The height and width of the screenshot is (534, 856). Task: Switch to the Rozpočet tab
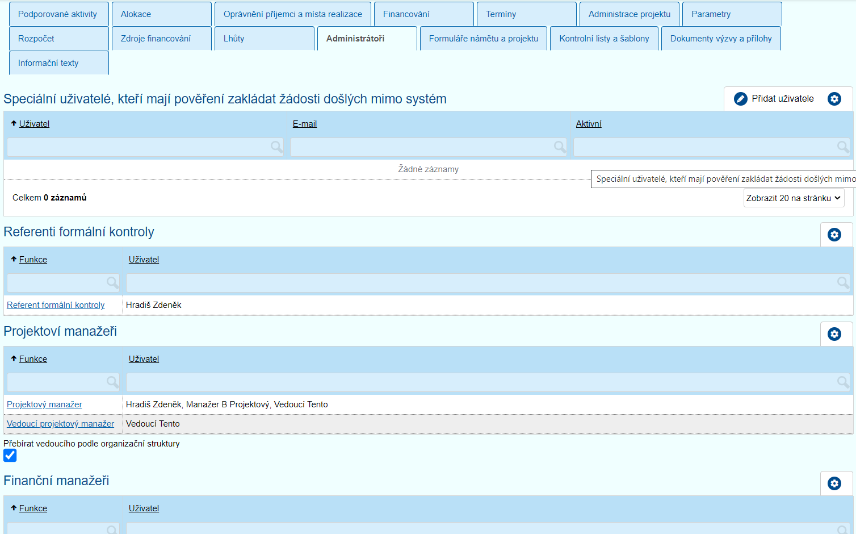point(36,39)
